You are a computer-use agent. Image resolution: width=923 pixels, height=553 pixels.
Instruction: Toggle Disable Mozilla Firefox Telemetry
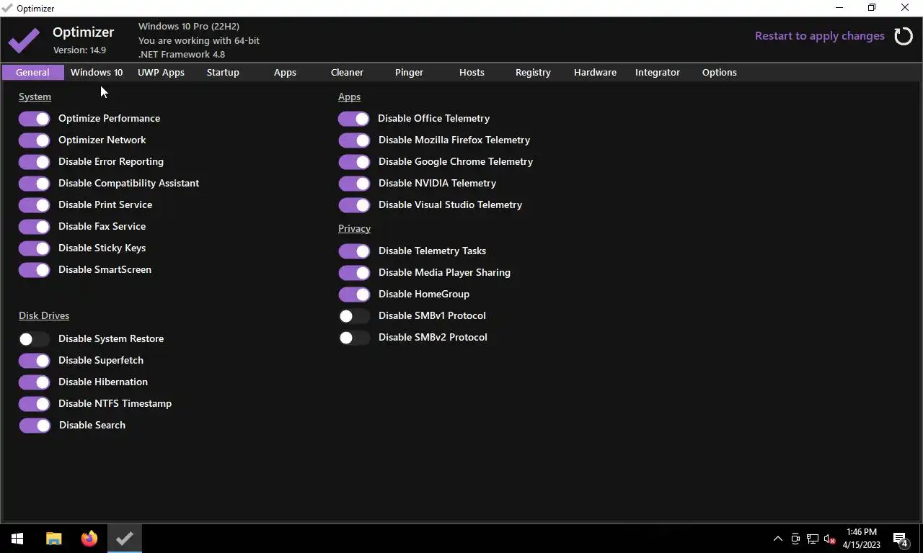(x=354, y=140)
